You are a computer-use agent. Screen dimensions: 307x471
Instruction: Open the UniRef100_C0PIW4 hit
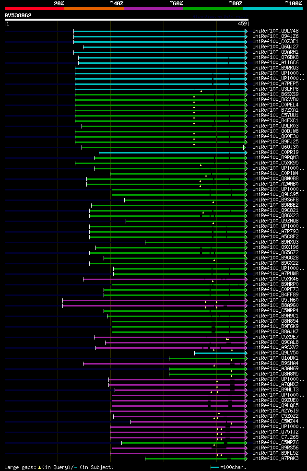pos(275,173)
